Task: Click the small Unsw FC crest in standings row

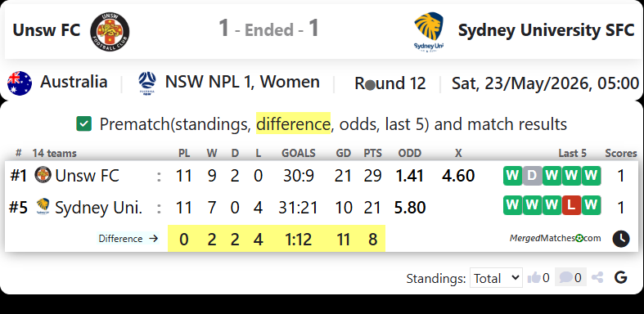Action: click(43, 175)
